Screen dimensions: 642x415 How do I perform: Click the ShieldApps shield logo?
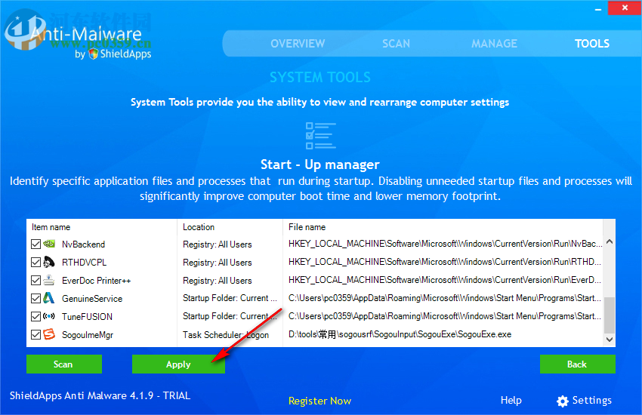(94, 54)
